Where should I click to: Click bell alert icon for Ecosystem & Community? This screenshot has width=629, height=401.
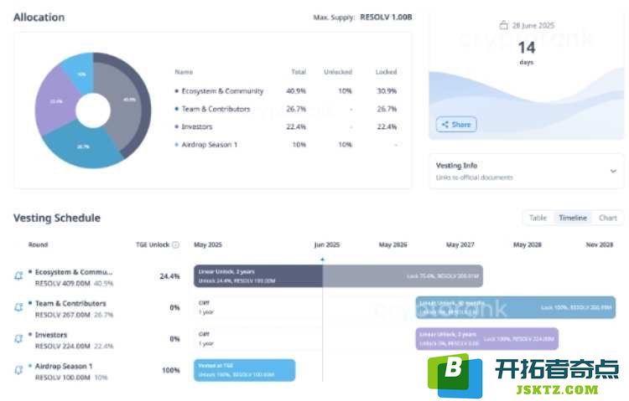18,275
